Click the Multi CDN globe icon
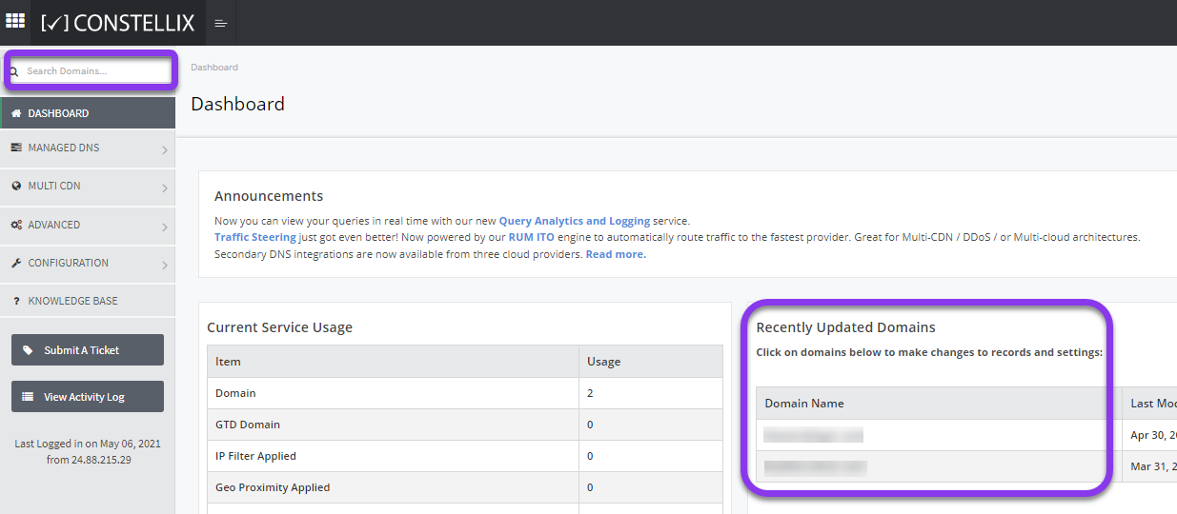Screen dimensions: 1177x514 click(x=16, y=187)
